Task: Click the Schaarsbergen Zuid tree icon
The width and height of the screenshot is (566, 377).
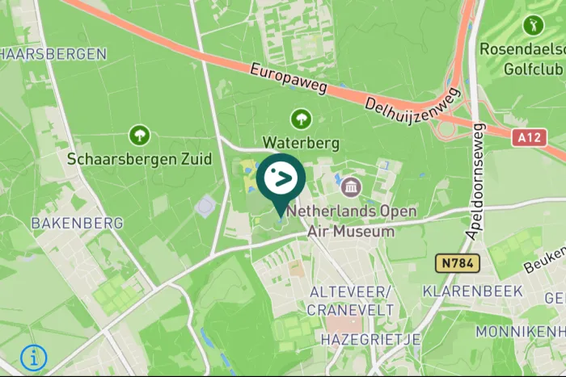Action: [x=139, y=135]
